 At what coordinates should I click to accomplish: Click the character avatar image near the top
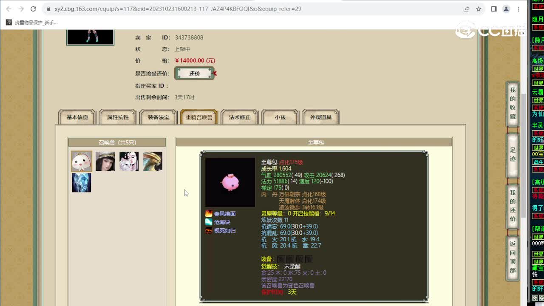click(91, 37)
